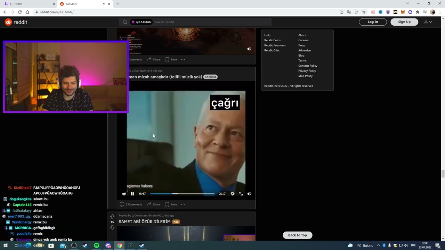Open the MetaMask fox extension
The width and height of the screenshot is (445, 250).
click(x=403, y=12)
